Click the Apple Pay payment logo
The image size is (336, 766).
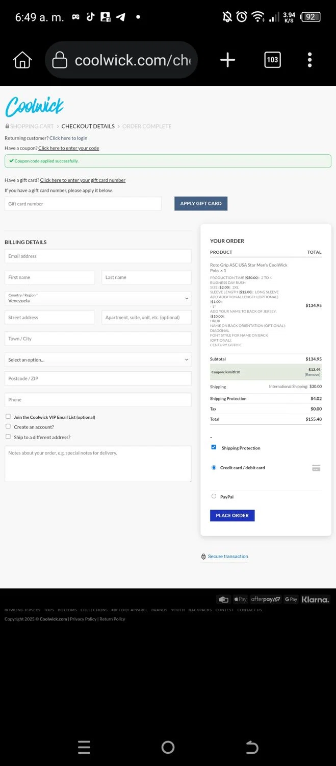click(240, 600)
